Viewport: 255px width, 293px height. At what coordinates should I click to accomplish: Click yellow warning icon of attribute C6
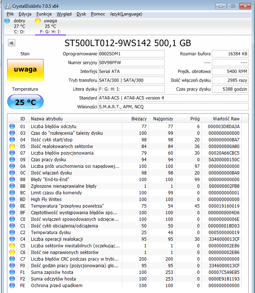[x=12, y=253]
